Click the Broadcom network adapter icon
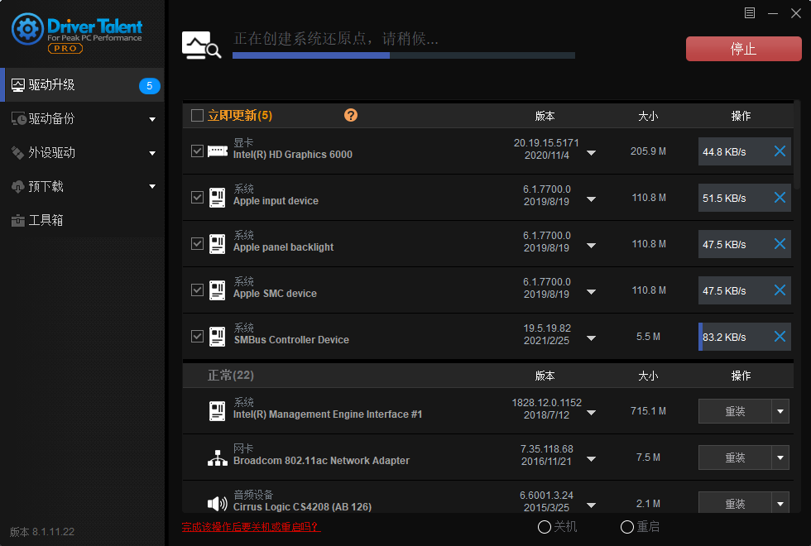This screenshot has height=546, width=811. click(x=217, y=457)
